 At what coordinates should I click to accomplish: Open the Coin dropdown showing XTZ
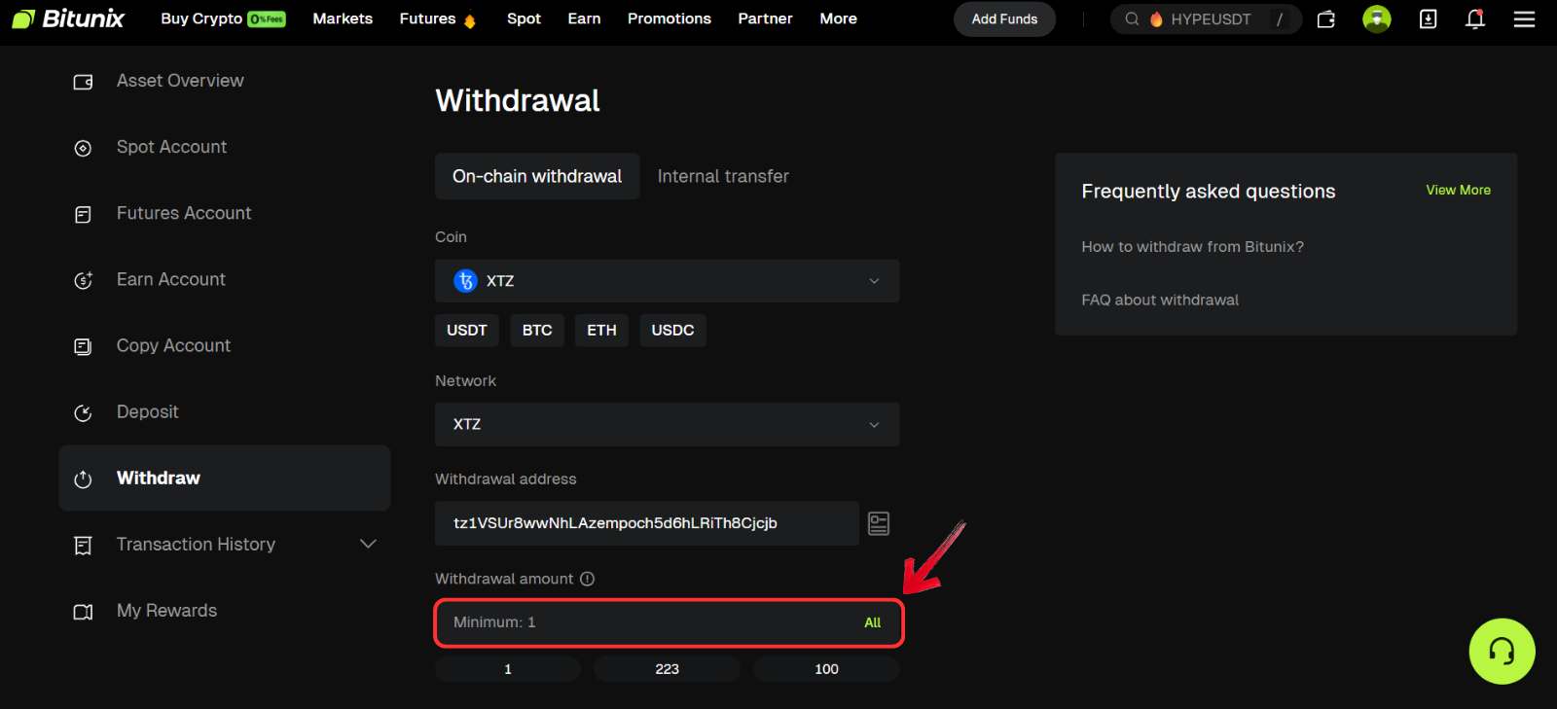tap(667, 280)
